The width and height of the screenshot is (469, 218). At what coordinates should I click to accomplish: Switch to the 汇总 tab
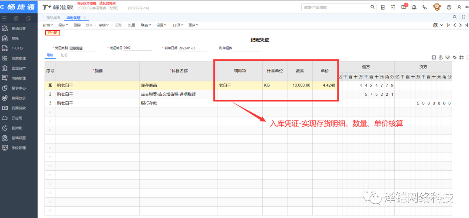click(x=64, y=55)
